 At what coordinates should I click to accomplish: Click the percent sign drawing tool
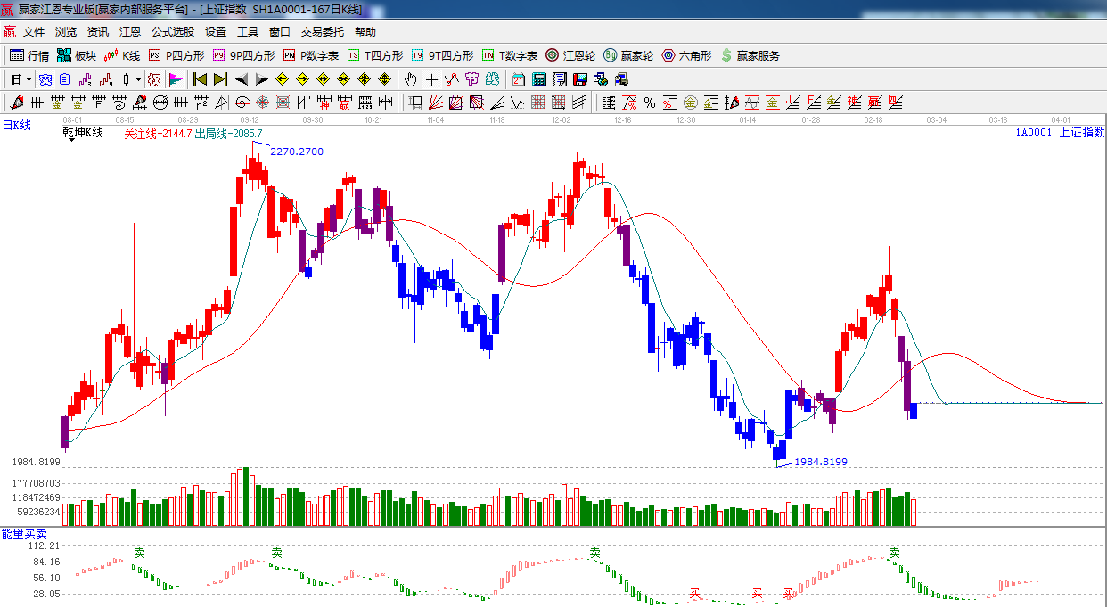tap(650, 103)
